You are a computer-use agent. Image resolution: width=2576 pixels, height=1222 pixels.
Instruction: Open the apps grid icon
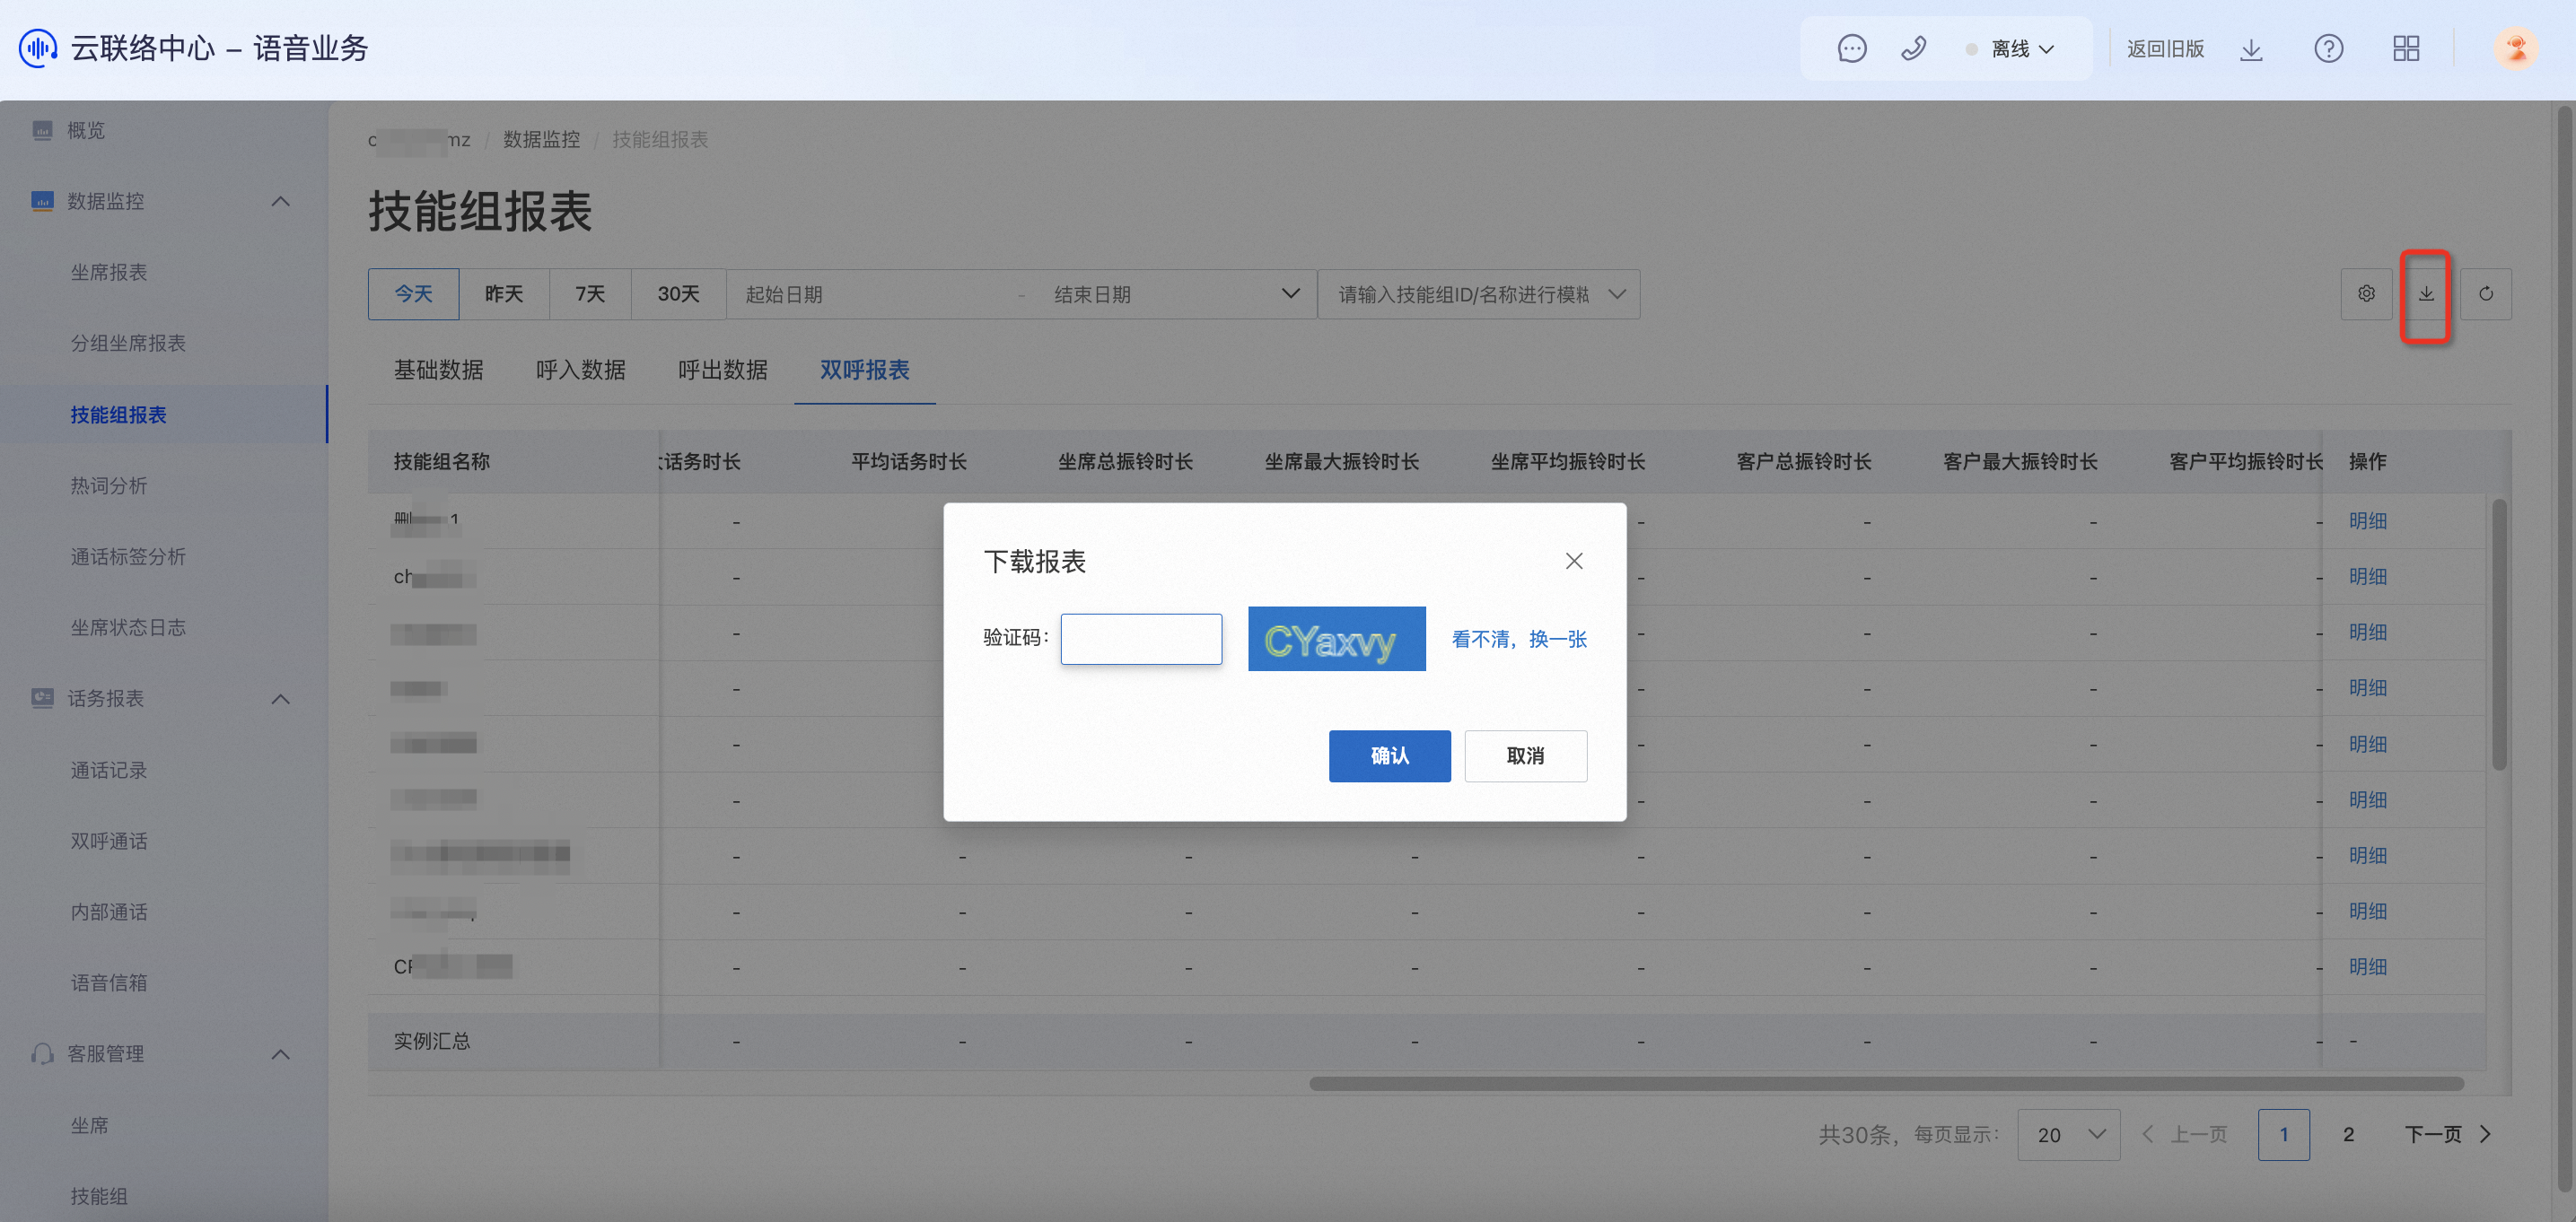2406,48
